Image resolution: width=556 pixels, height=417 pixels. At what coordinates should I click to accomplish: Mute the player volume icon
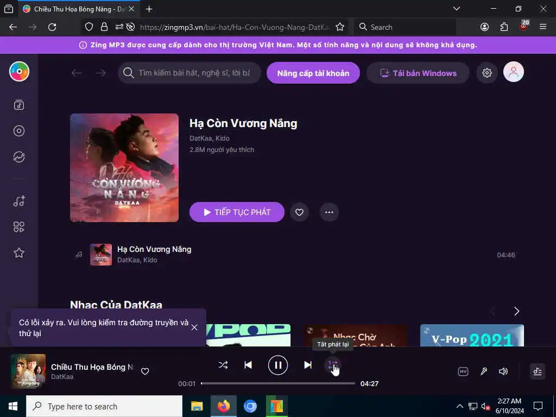[503, 371]
